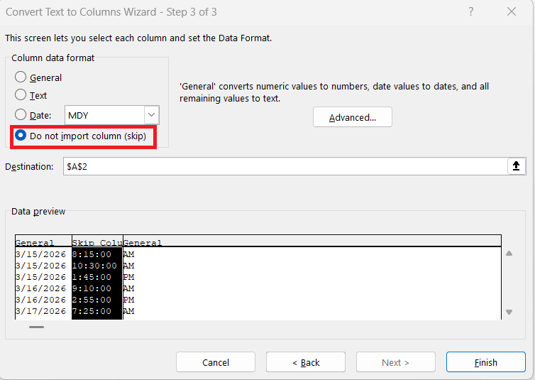Image resolution: width=535 pixels, height=380 pixels.
Task: Select Do not import column (skip)
Action: (21, 136)
